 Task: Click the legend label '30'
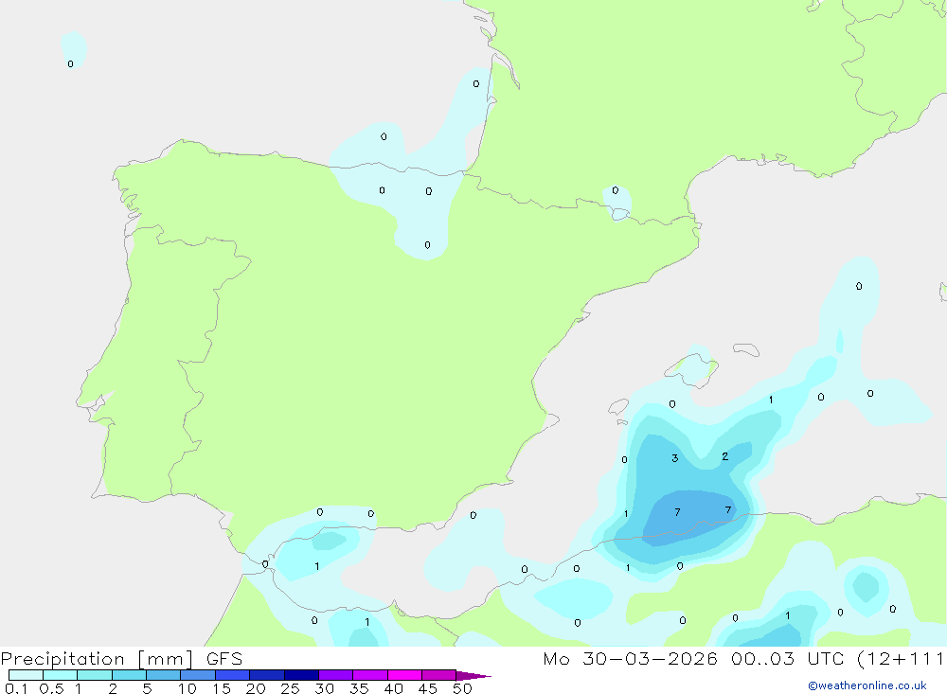[325, 688]
